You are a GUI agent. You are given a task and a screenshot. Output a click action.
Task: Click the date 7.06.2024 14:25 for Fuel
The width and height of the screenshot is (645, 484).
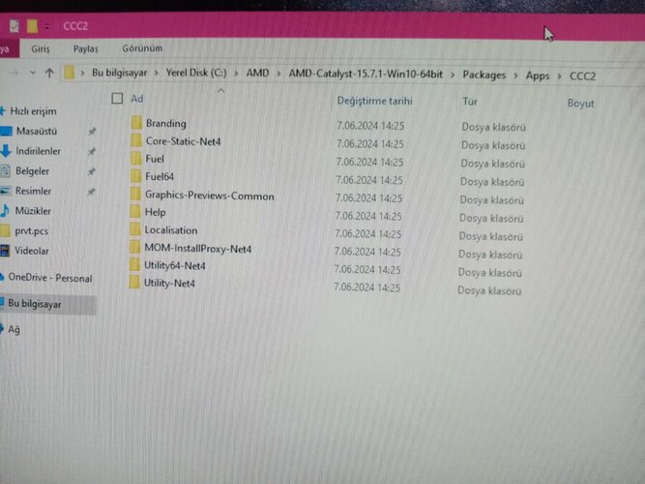[369, 162]
